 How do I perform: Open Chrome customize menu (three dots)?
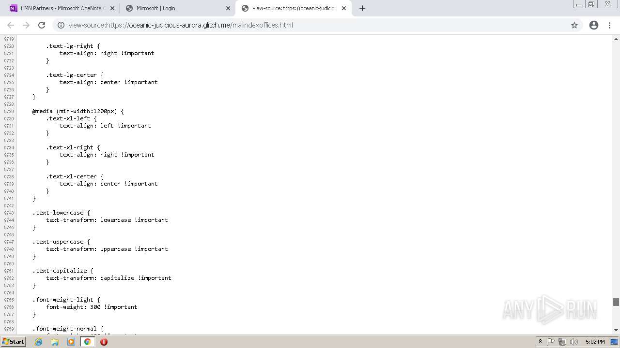[x=610, y=25]
